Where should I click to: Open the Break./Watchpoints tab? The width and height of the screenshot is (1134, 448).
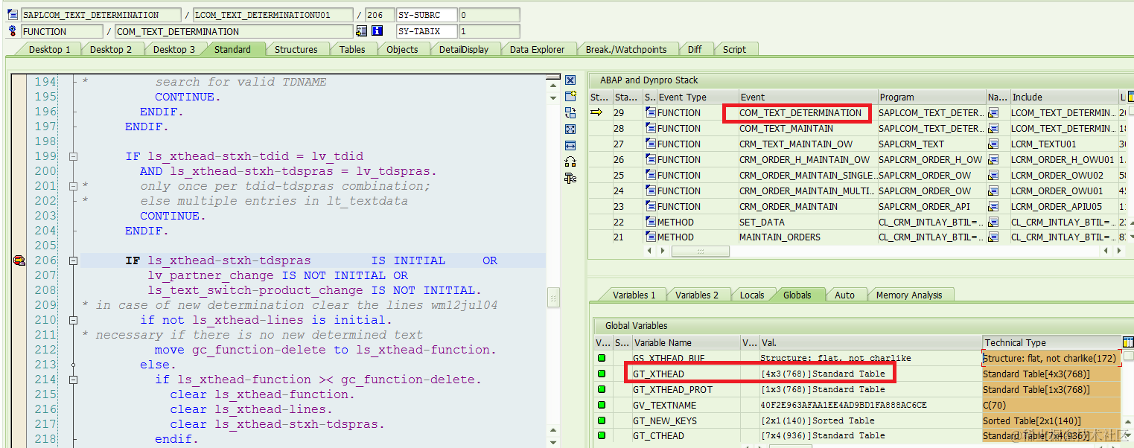(626, 49)
